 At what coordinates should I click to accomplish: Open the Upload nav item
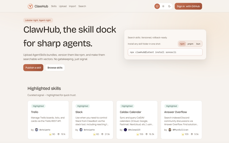(63, 6)
